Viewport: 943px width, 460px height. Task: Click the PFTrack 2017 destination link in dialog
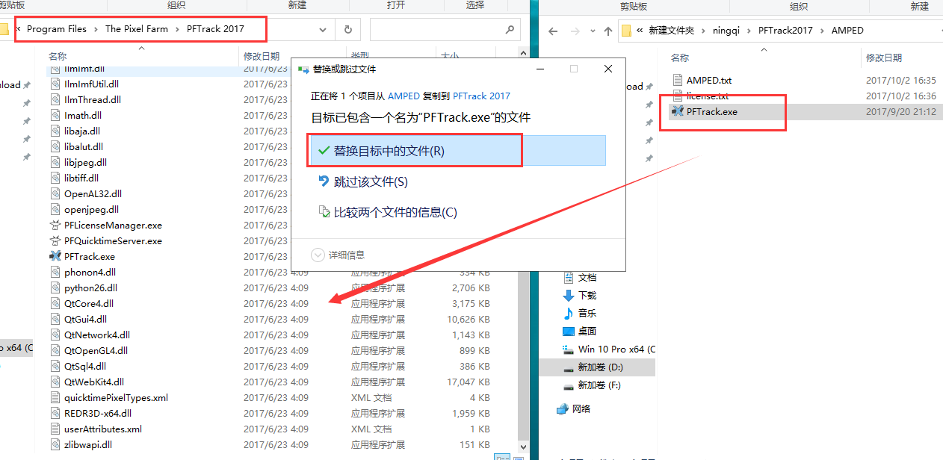coord(481,96)
